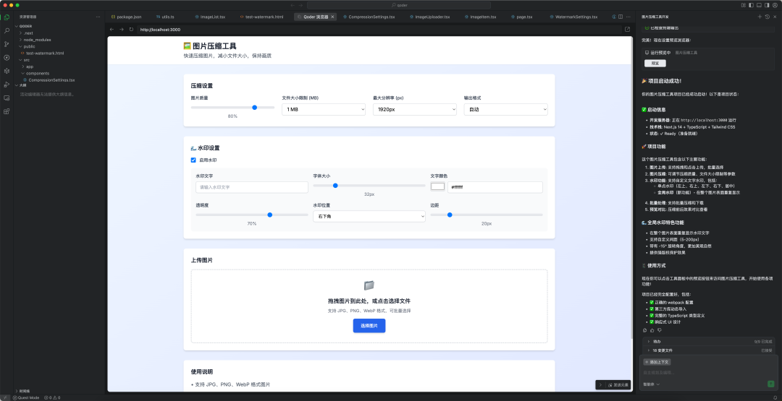Image resolution: width=782 pixels, height=401 pixels.
Task: Reload the localhost:3000 preview page
Action: 131,30
